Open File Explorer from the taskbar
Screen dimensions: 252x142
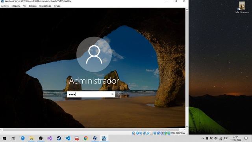[31, 138]
